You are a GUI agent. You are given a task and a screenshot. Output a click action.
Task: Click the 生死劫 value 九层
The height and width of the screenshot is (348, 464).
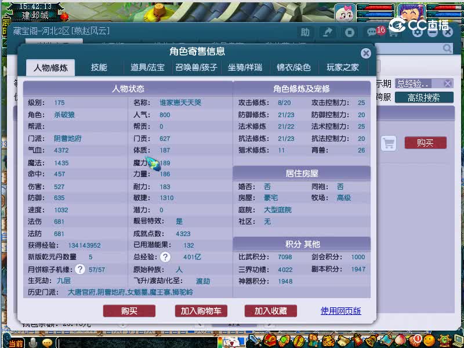pos(64,281)
